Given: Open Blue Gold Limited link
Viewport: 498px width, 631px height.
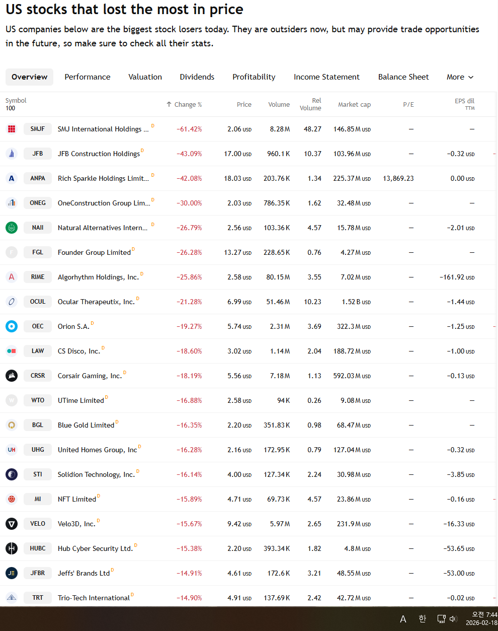Looking at the screenshot, I should click(86, 426).
